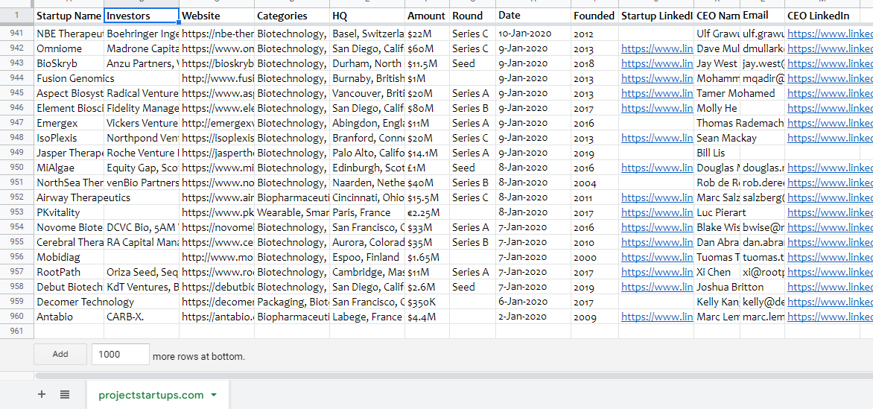Select the Date header cell
The image size is (873, 409).
[x=533, y=16]
